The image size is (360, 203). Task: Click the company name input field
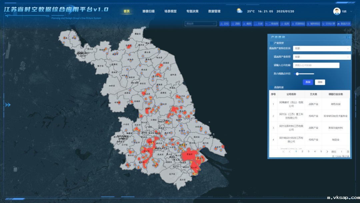(316, 65)
